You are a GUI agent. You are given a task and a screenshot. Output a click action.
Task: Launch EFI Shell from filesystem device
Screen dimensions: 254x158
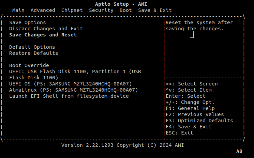click(69, 96)
